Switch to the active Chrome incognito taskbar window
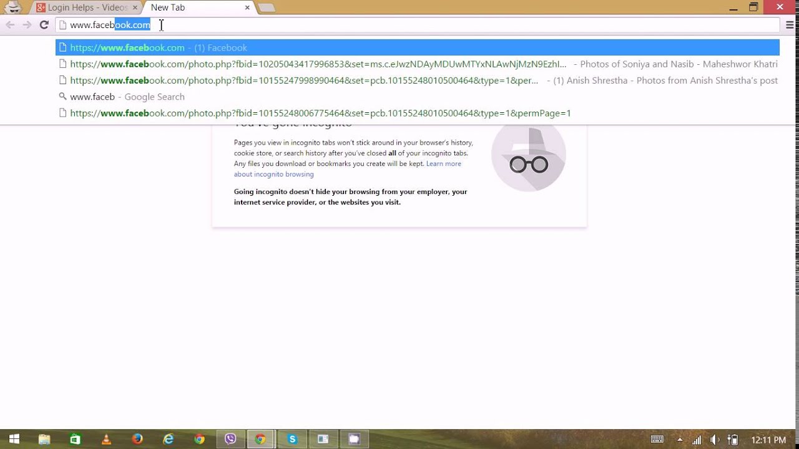The width and height of the screenshot is (799, 449). [261, 439]
